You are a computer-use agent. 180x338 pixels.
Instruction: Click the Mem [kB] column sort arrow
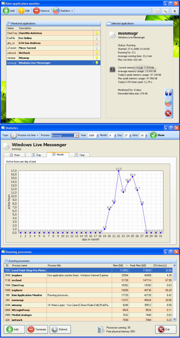coord(127,266)
